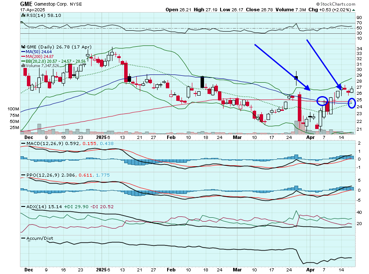Click the 75M volume axis label

tap(14, 115)
